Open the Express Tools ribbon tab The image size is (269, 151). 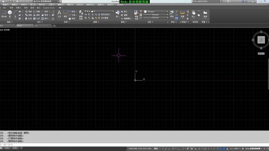click(x=49, y=8)
